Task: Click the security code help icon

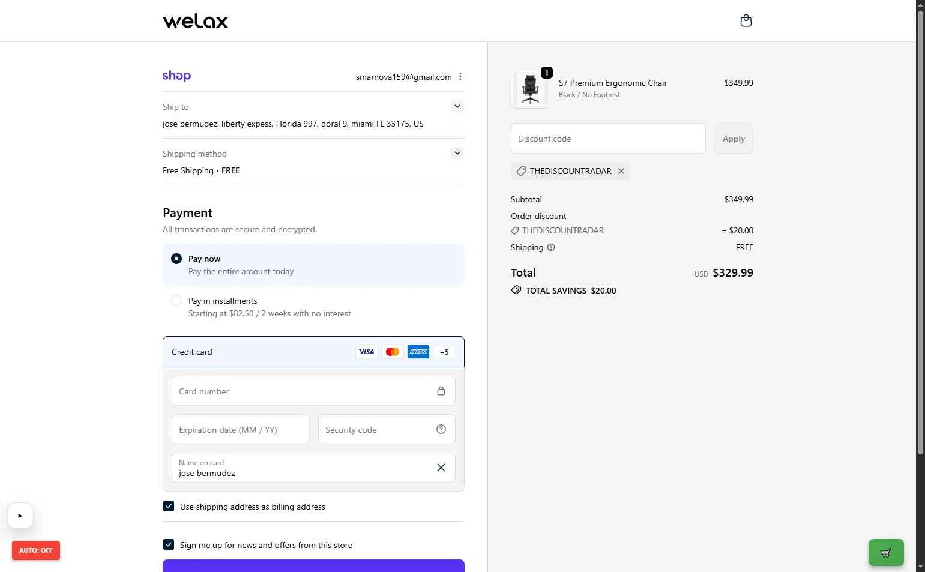Action: tap(441, 429)
